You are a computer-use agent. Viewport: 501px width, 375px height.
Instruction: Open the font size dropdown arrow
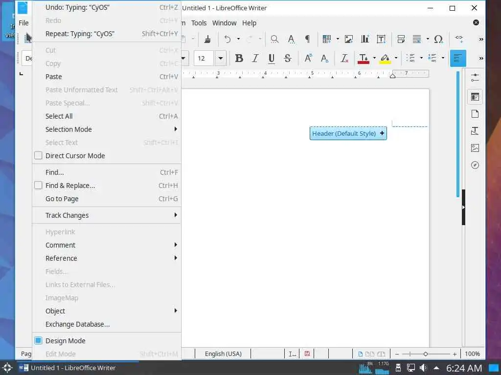tap(221, 58)
